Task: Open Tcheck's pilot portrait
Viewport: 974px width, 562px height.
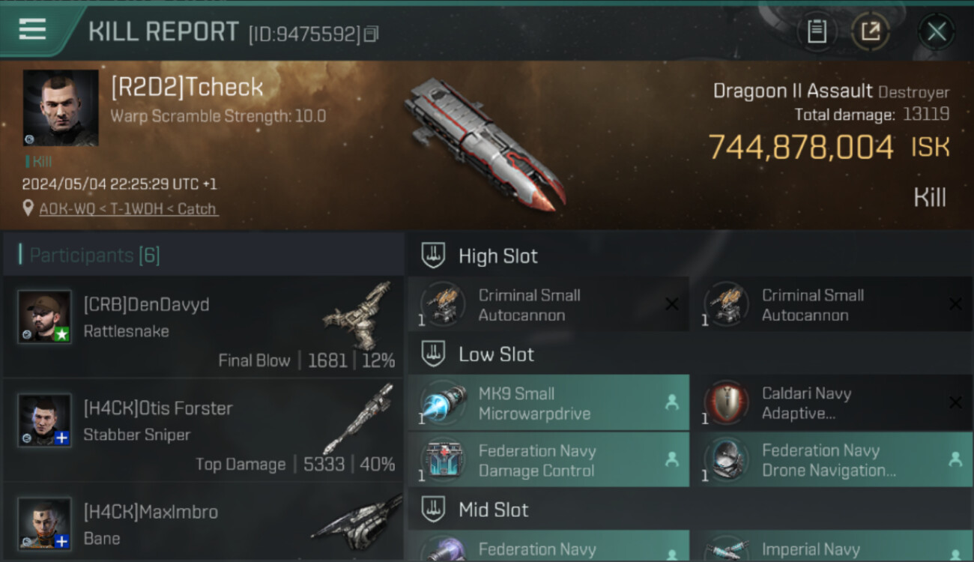Action: pyautogui.click(x=61, y=108)
